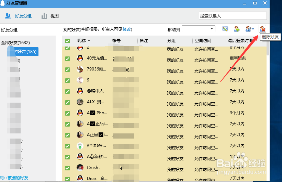Uncheck the A苹果6特 row checkbox
Image resolution: width=282 pixels, height=182 pixels.
pyautogui.click(x=67, y=146)
